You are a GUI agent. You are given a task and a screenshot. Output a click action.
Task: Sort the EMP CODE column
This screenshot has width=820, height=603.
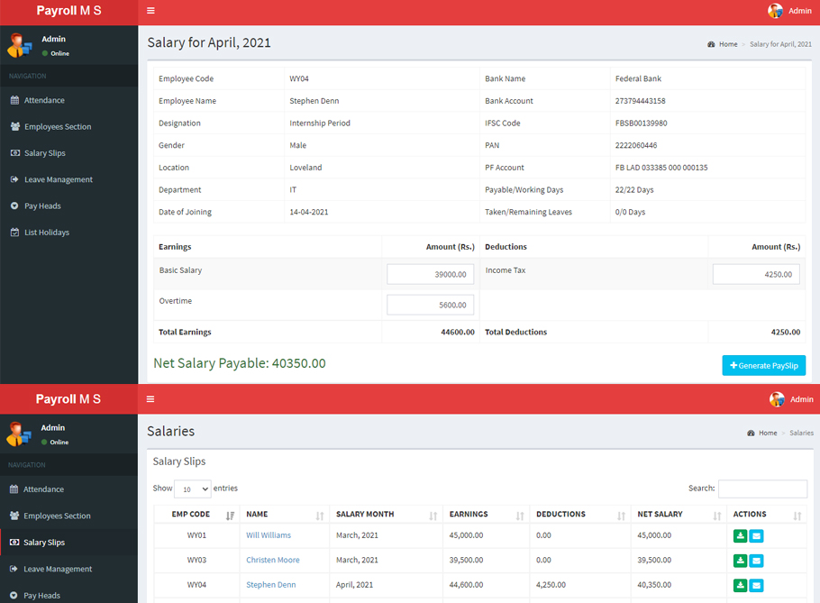191,514
